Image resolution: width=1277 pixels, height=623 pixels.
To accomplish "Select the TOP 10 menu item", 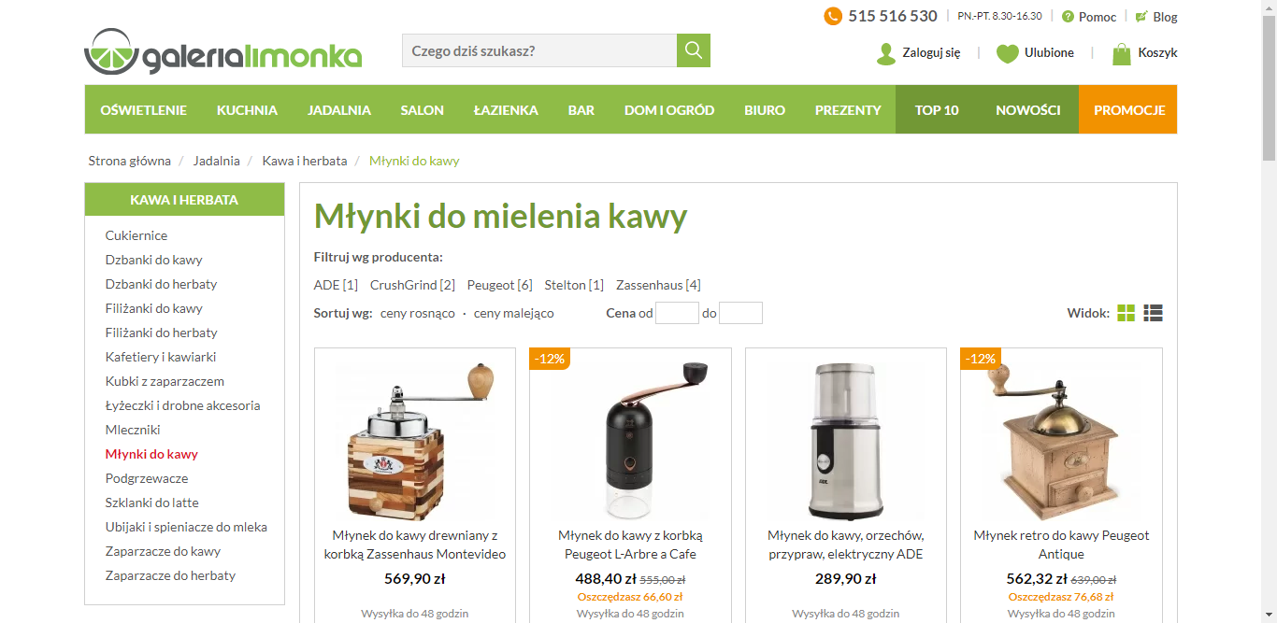I will click(937, 109).
